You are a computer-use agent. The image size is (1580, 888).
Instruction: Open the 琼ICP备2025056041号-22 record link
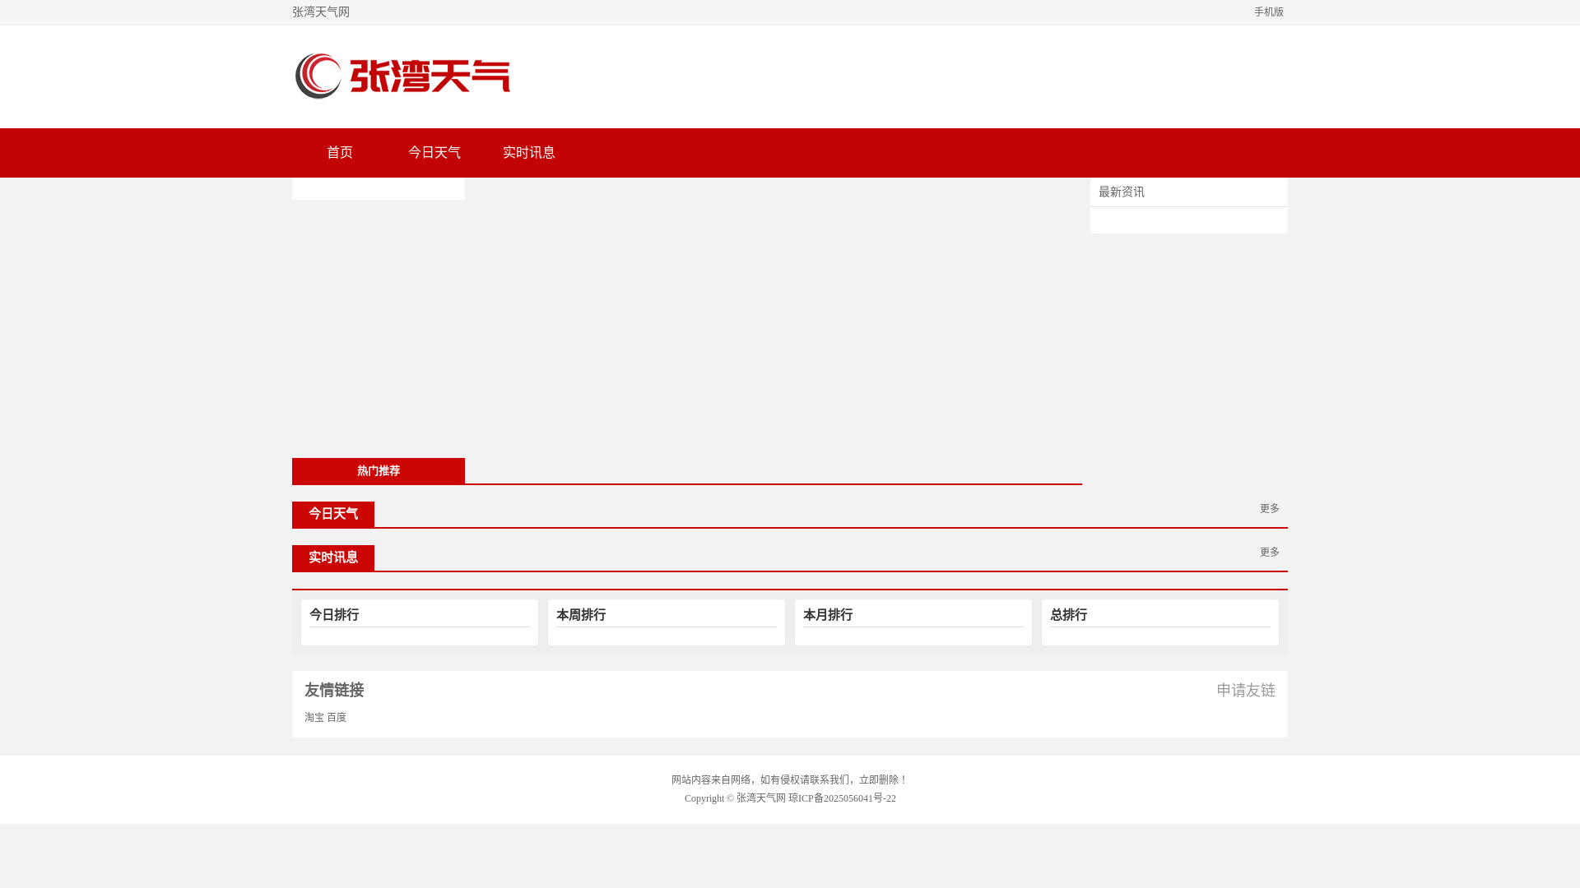click(x=842, y=798)
